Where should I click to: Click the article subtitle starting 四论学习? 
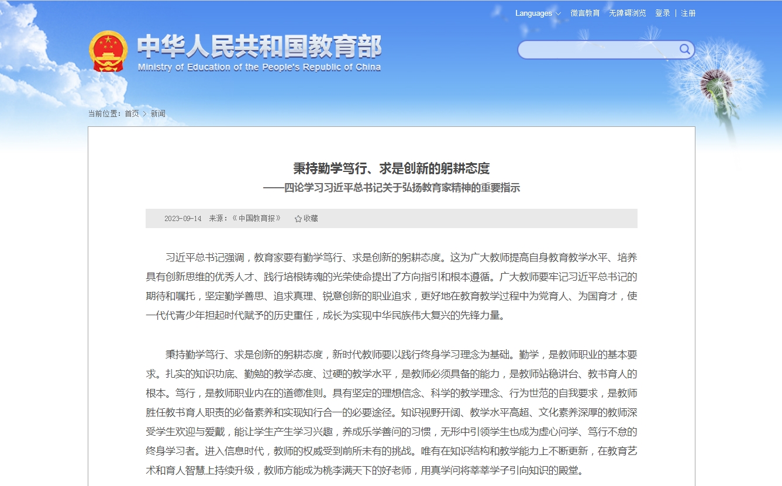pyautogui.click(x=391, y=188)
